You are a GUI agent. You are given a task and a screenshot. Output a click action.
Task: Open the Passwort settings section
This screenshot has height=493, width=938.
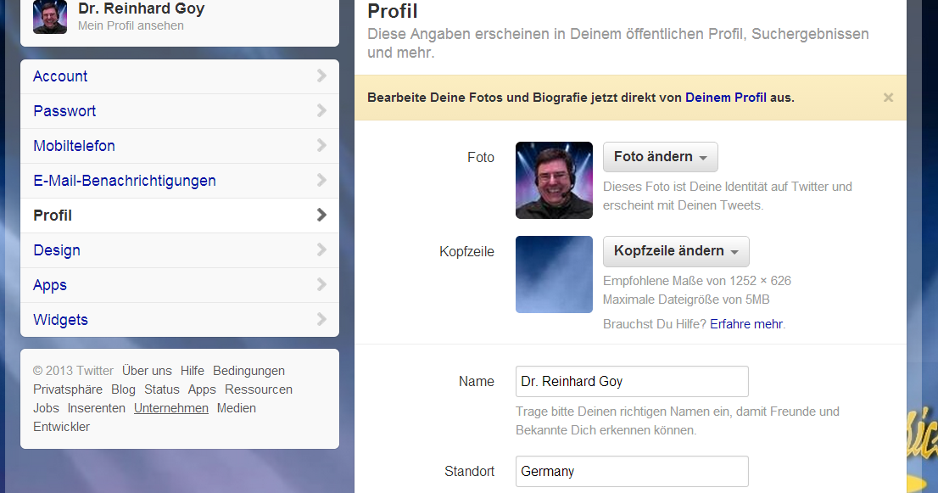(180, 111)
